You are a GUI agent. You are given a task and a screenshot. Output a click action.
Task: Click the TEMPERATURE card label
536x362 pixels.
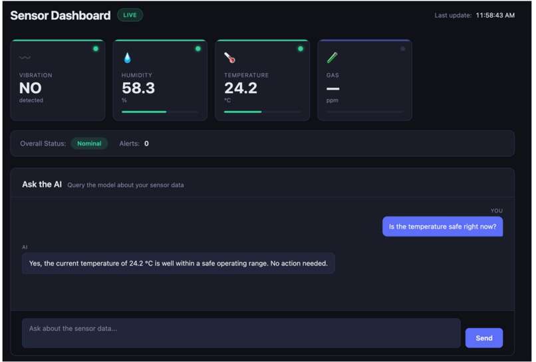coord(246,75)
